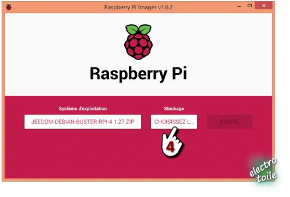Click the 'Stockage' label
This screenshot has width=290, height=197.
[174, 108]
